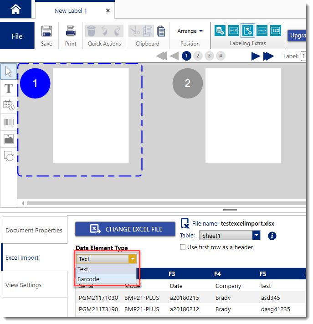Select the Barcode tool in the left toolbar
Screen dimensions: 313x324
coord(9,122)
